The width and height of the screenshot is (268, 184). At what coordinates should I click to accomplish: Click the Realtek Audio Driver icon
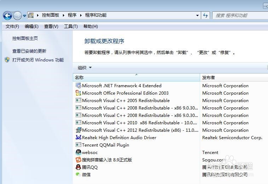pos(78,137)
